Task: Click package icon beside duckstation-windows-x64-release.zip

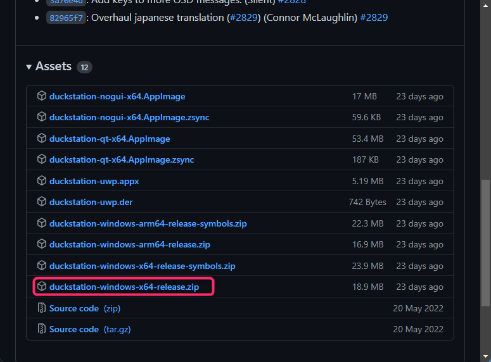Action: coord(42,286)
